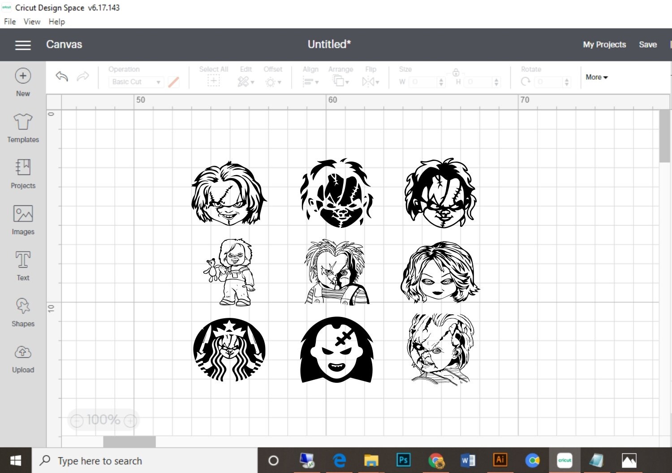The image size is (672, 473).
Task: Expand the More options dropdown
Action: (596, 77)
